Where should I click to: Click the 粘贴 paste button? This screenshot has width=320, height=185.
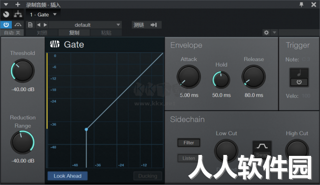coord(106,32)
